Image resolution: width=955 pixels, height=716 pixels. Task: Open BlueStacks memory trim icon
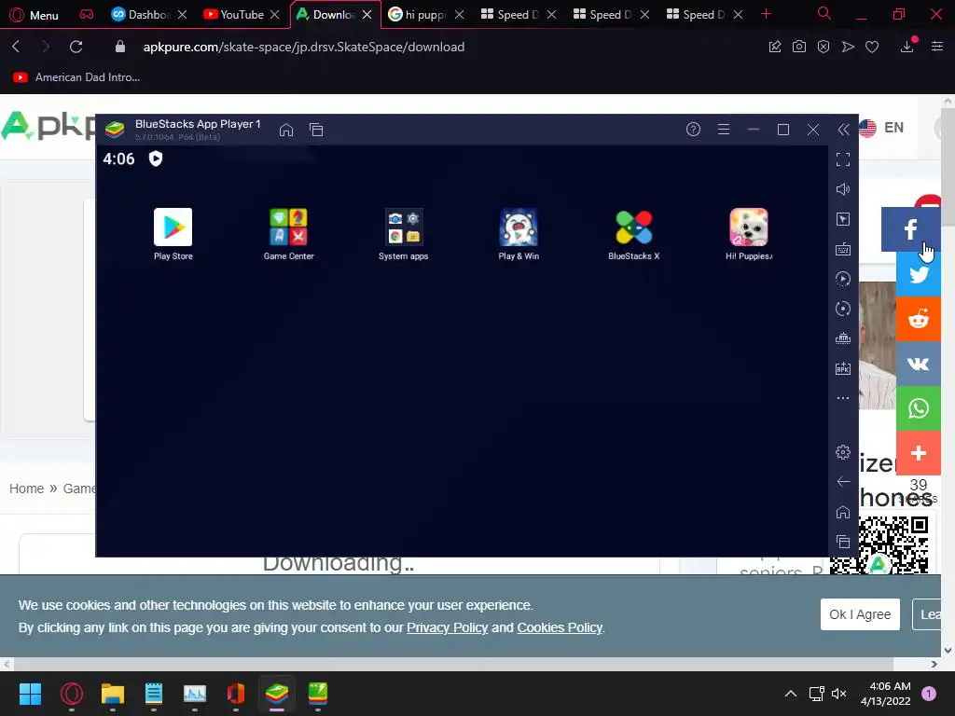[x=843, y=338]
